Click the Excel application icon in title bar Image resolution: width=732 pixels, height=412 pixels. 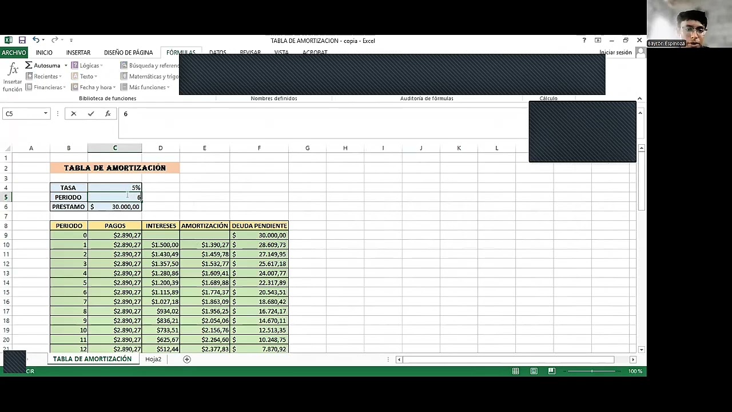click(8, 40)
